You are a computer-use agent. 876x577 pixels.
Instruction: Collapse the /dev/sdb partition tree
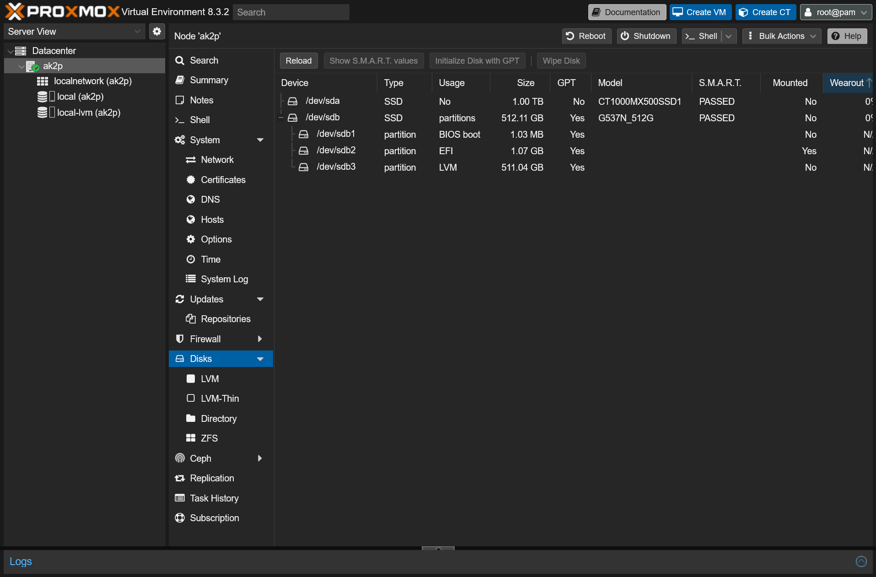(x=281, y=118)
